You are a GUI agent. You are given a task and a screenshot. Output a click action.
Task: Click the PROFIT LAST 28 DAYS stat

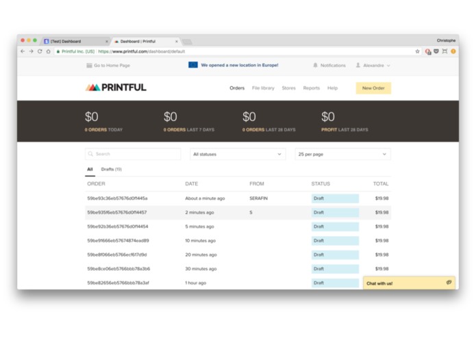[x=345, y=130]
